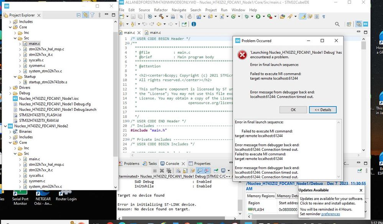Image resolution: width=383 pixels, height=224 pixels.
Task: Open the Window menu
Action: (238, 10)
